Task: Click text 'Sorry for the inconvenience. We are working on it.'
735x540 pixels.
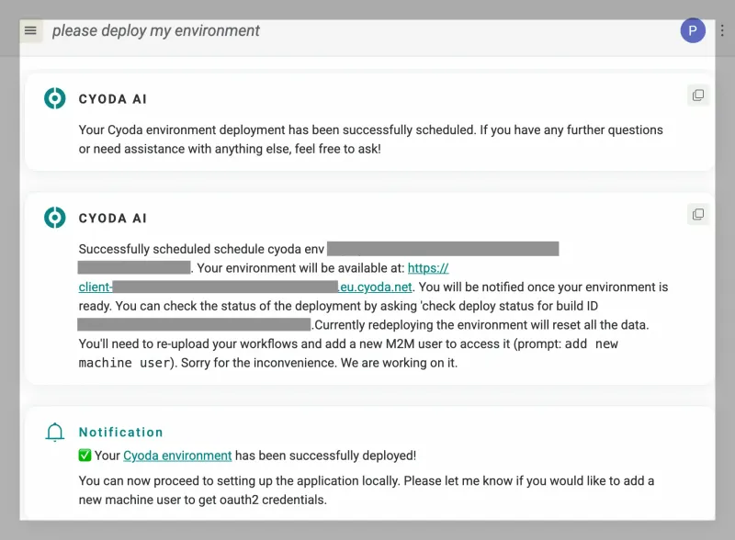Action: point(319,363)
